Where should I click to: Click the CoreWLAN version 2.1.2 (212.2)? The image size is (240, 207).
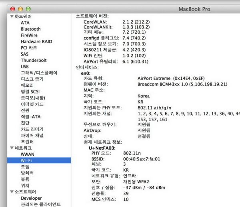136,22
